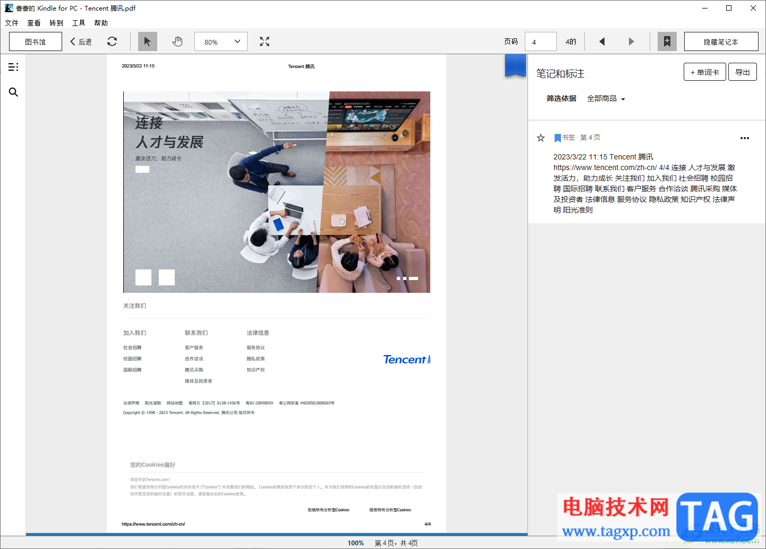Open the 工具 menu

tap(79, 23)
